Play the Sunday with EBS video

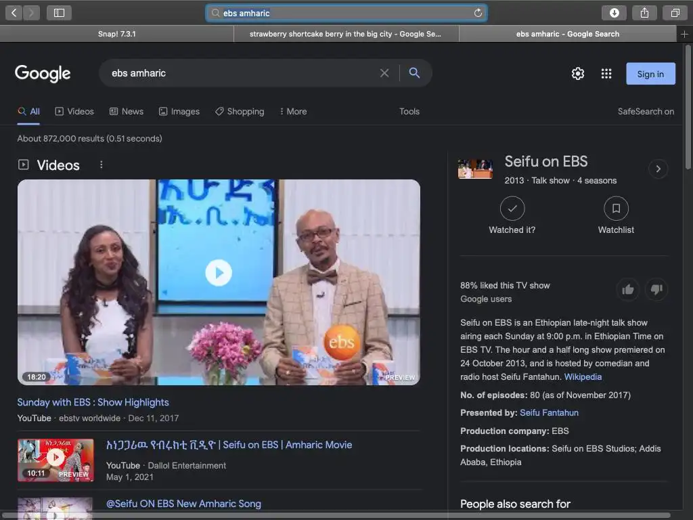[x=219, y=272]
